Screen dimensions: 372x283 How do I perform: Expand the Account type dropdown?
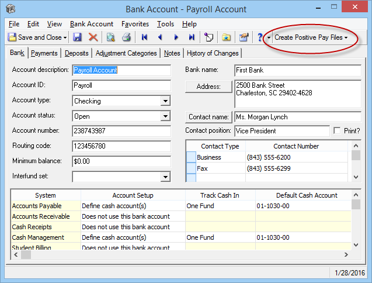coord(165,101)
